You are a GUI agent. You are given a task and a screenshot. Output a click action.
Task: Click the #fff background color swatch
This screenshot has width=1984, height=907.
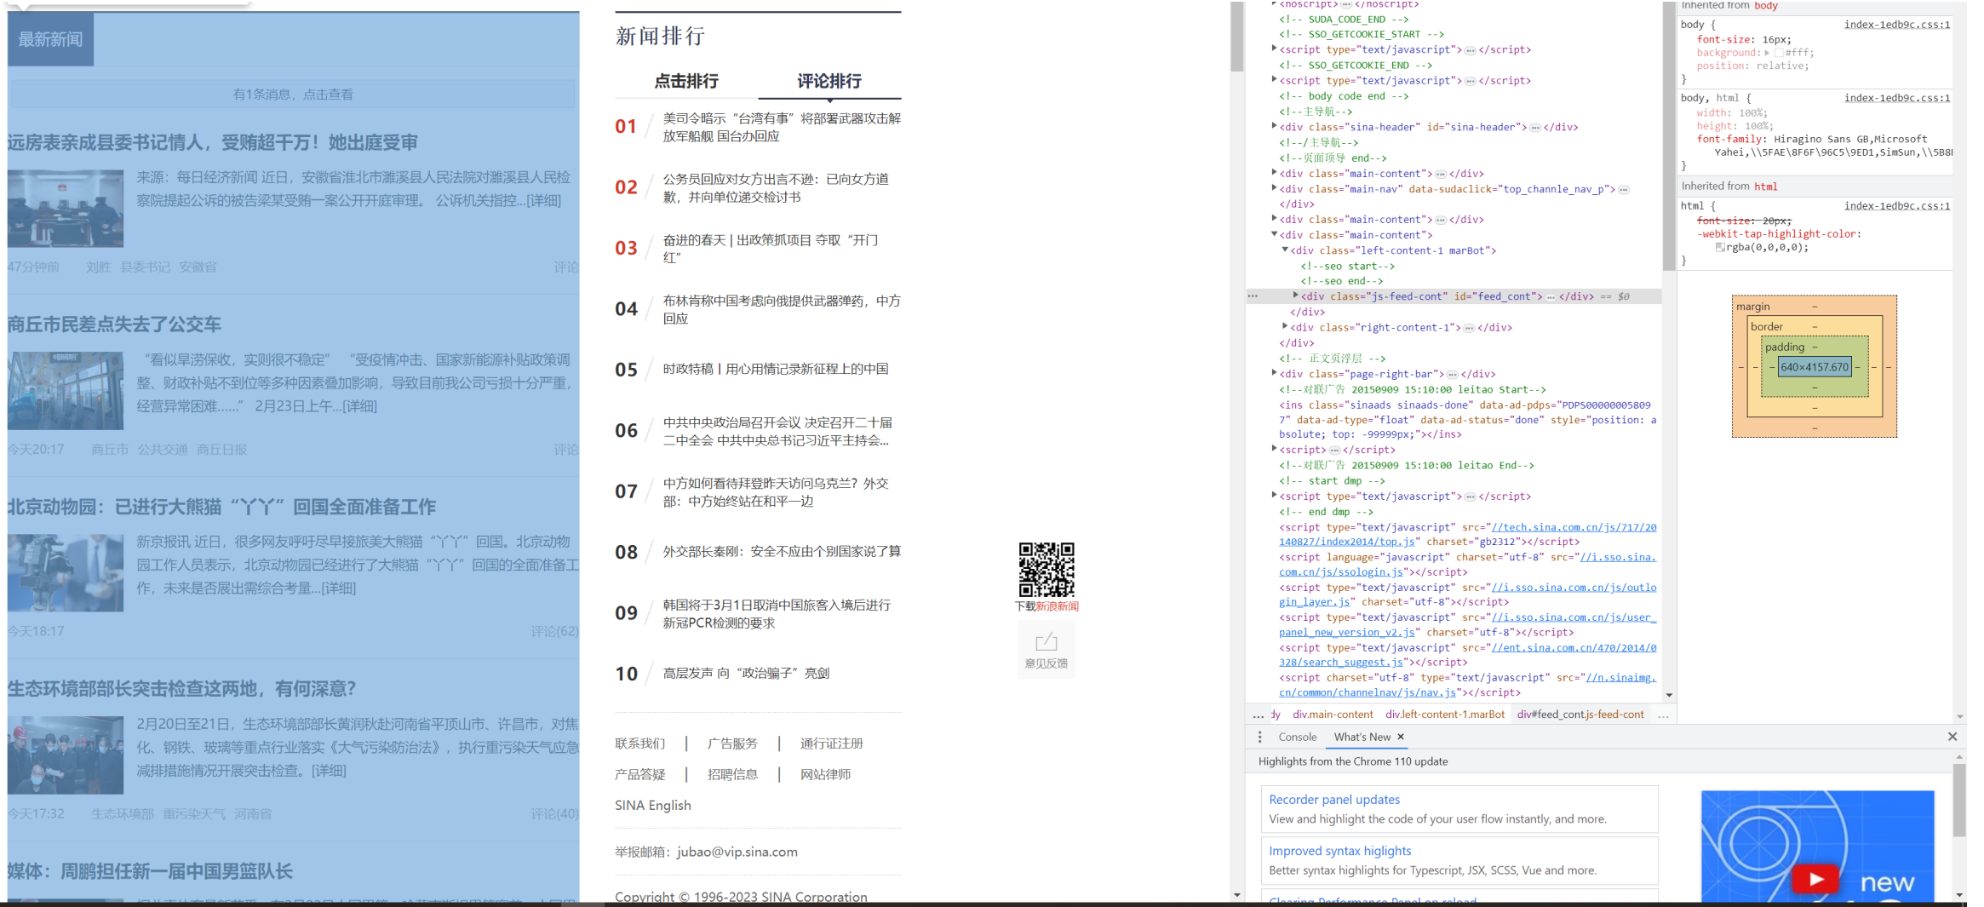pos(1779,53)
